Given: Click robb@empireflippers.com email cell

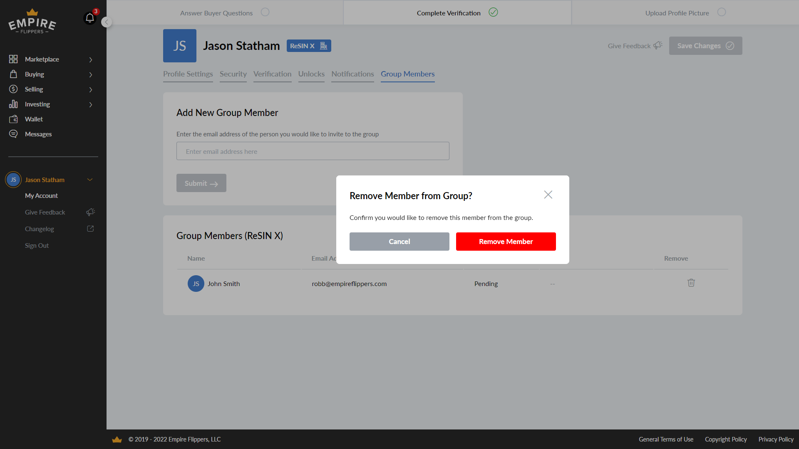Looking at the screenshot, I should click(349, 284).
